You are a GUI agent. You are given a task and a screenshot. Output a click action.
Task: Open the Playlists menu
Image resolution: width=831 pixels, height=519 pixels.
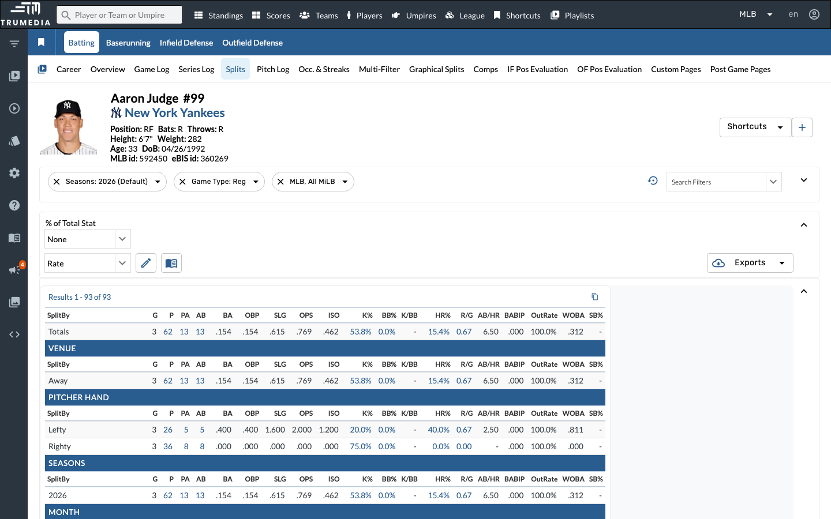pyautogui.click(x=572, y=16)
